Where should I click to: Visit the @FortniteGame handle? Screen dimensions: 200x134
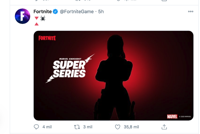coord(77,12)
